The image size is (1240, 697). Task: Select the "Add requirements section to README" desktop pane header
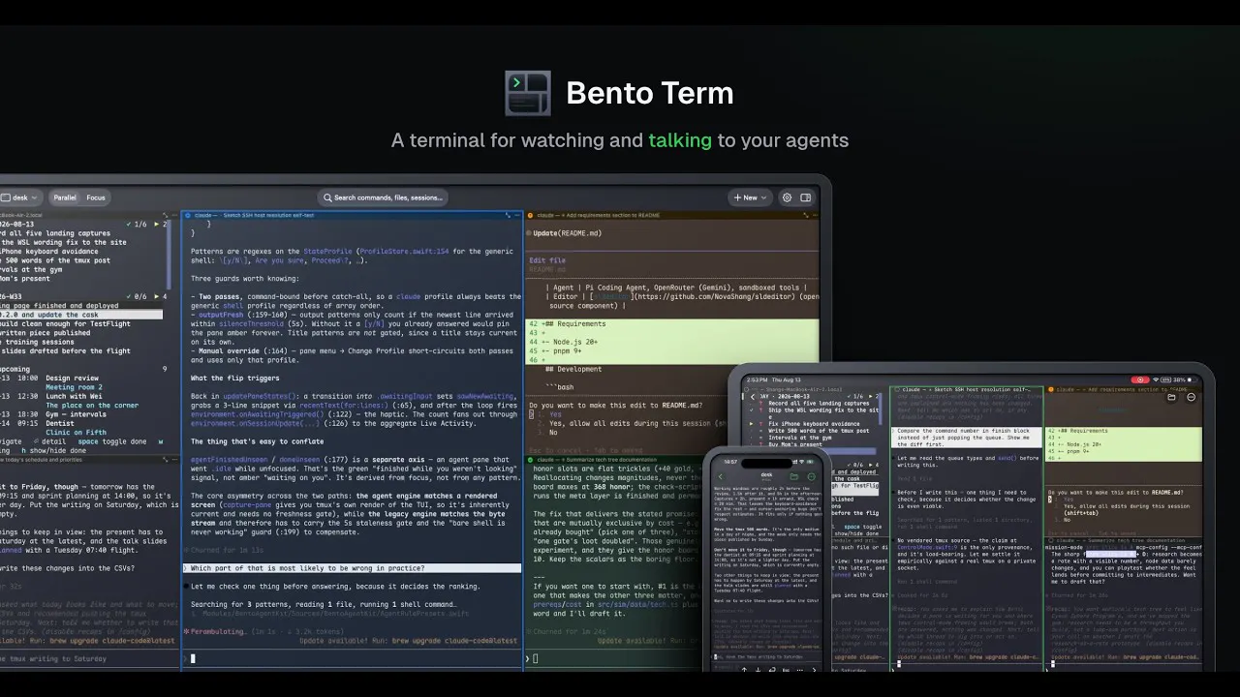coord(672,217)
